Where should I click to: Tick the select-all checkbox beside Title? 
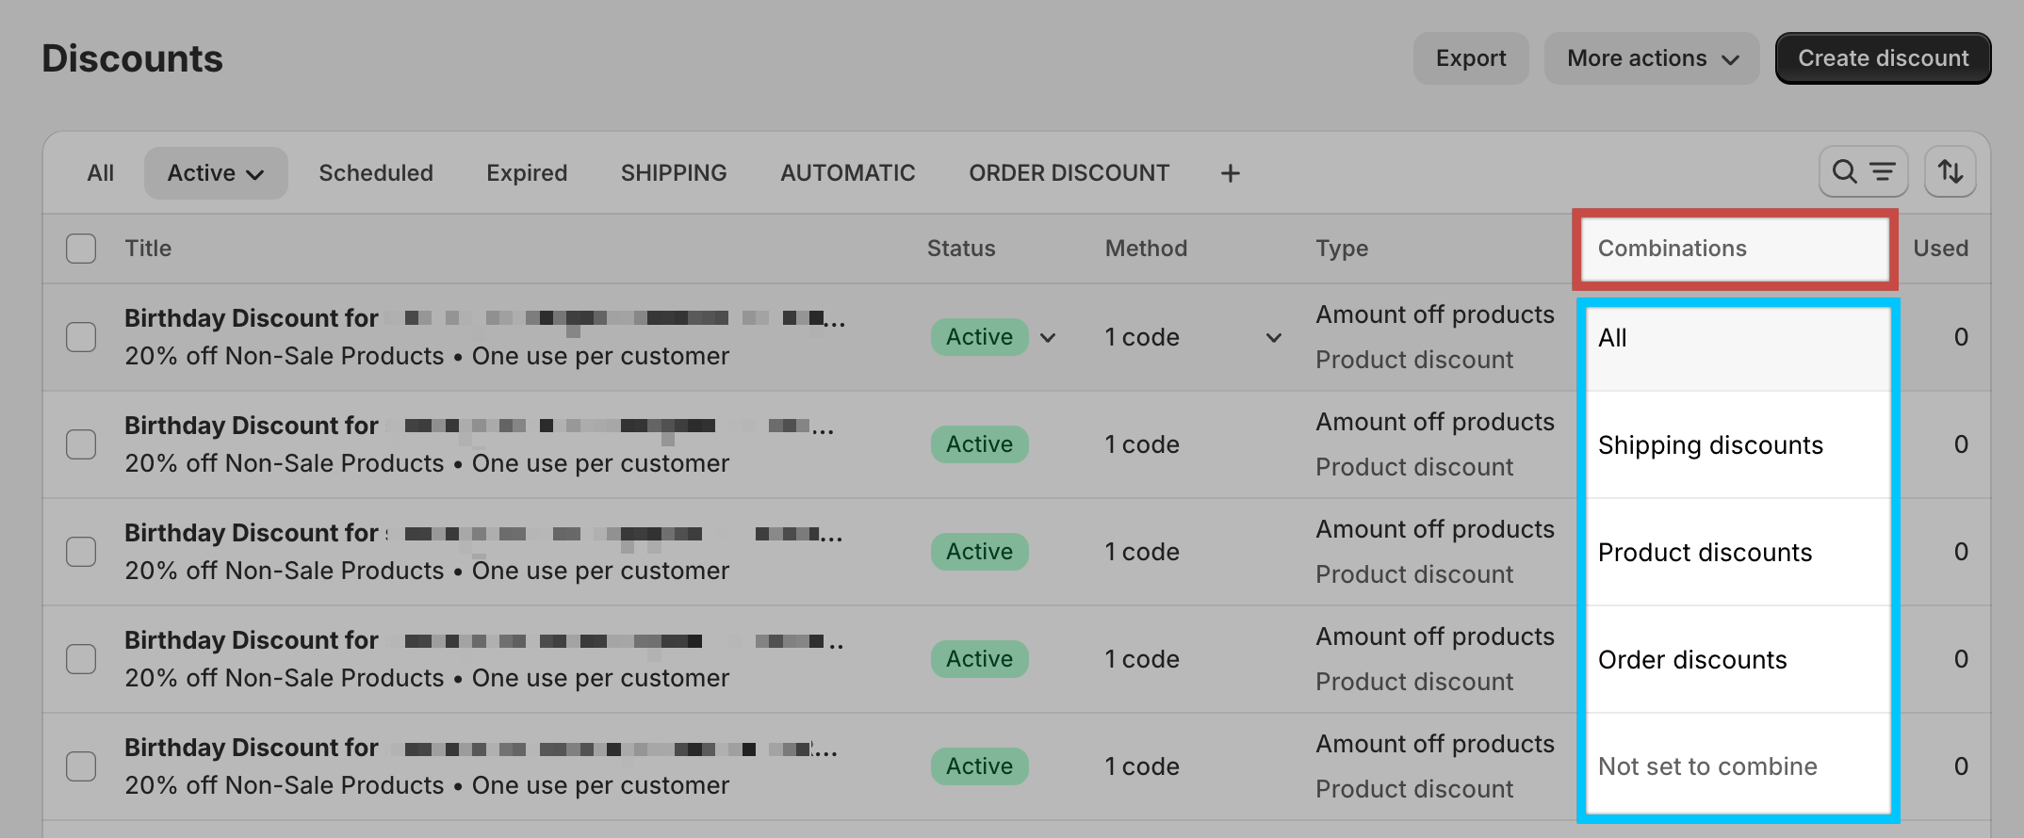point(81,249)
